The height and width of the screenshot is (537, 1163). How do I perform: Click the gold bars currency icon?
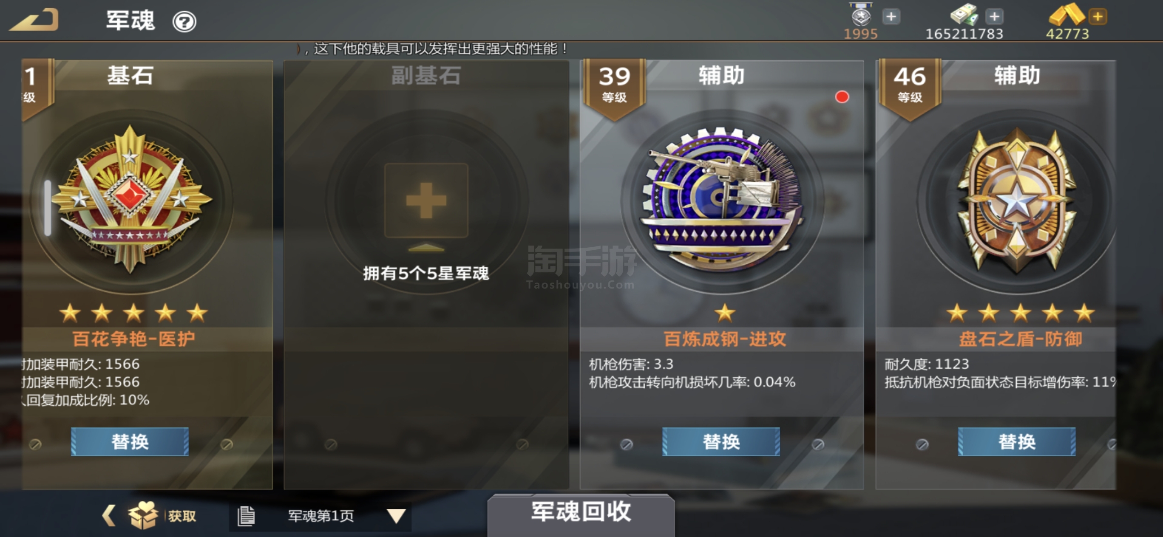point(1067,15)
